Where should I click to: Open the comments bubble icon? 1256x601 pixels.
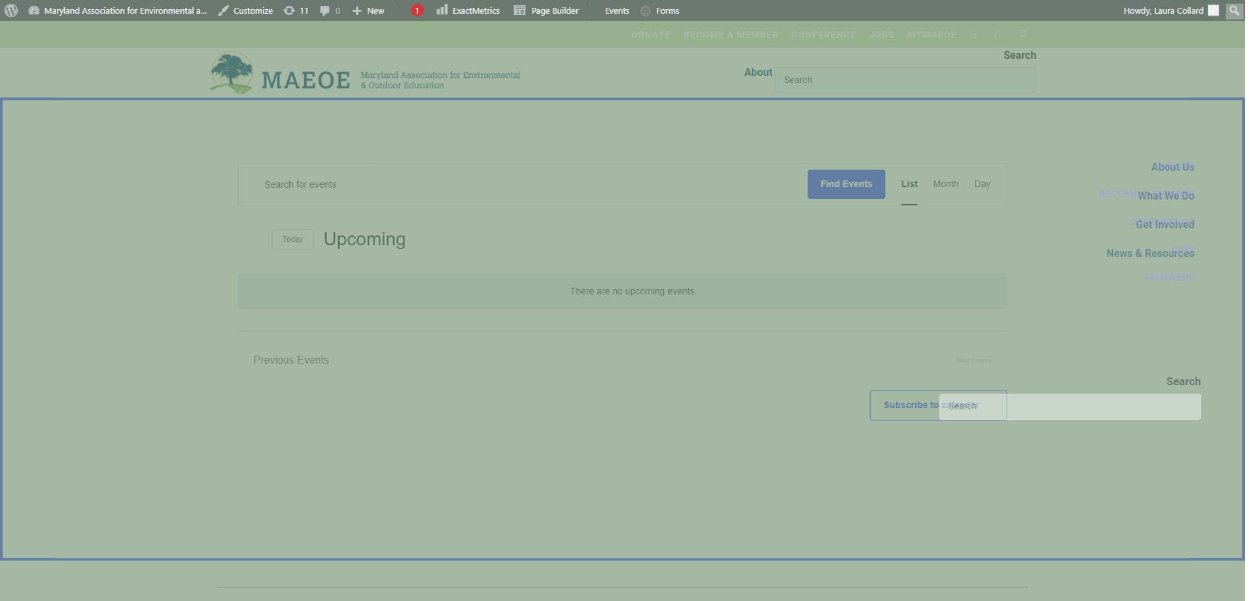pos(324,10)
